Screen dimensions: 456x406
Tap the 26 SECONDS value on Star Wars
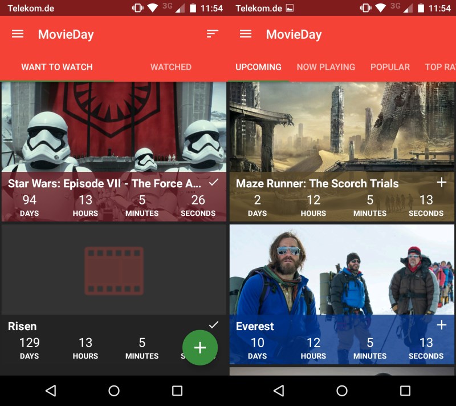[198, 206]
